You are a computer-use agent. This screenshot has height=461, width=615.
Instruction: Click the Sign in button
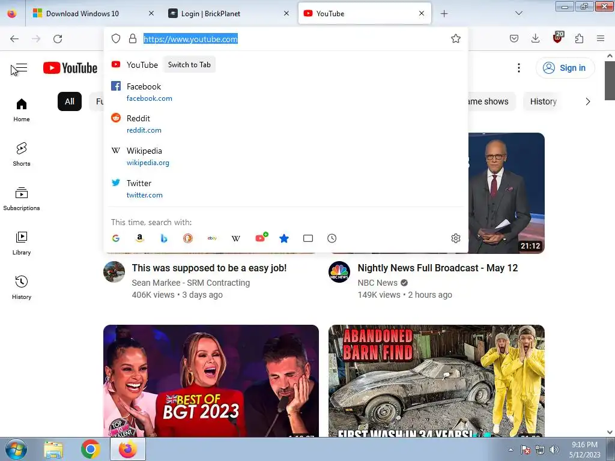pos(565,68)
